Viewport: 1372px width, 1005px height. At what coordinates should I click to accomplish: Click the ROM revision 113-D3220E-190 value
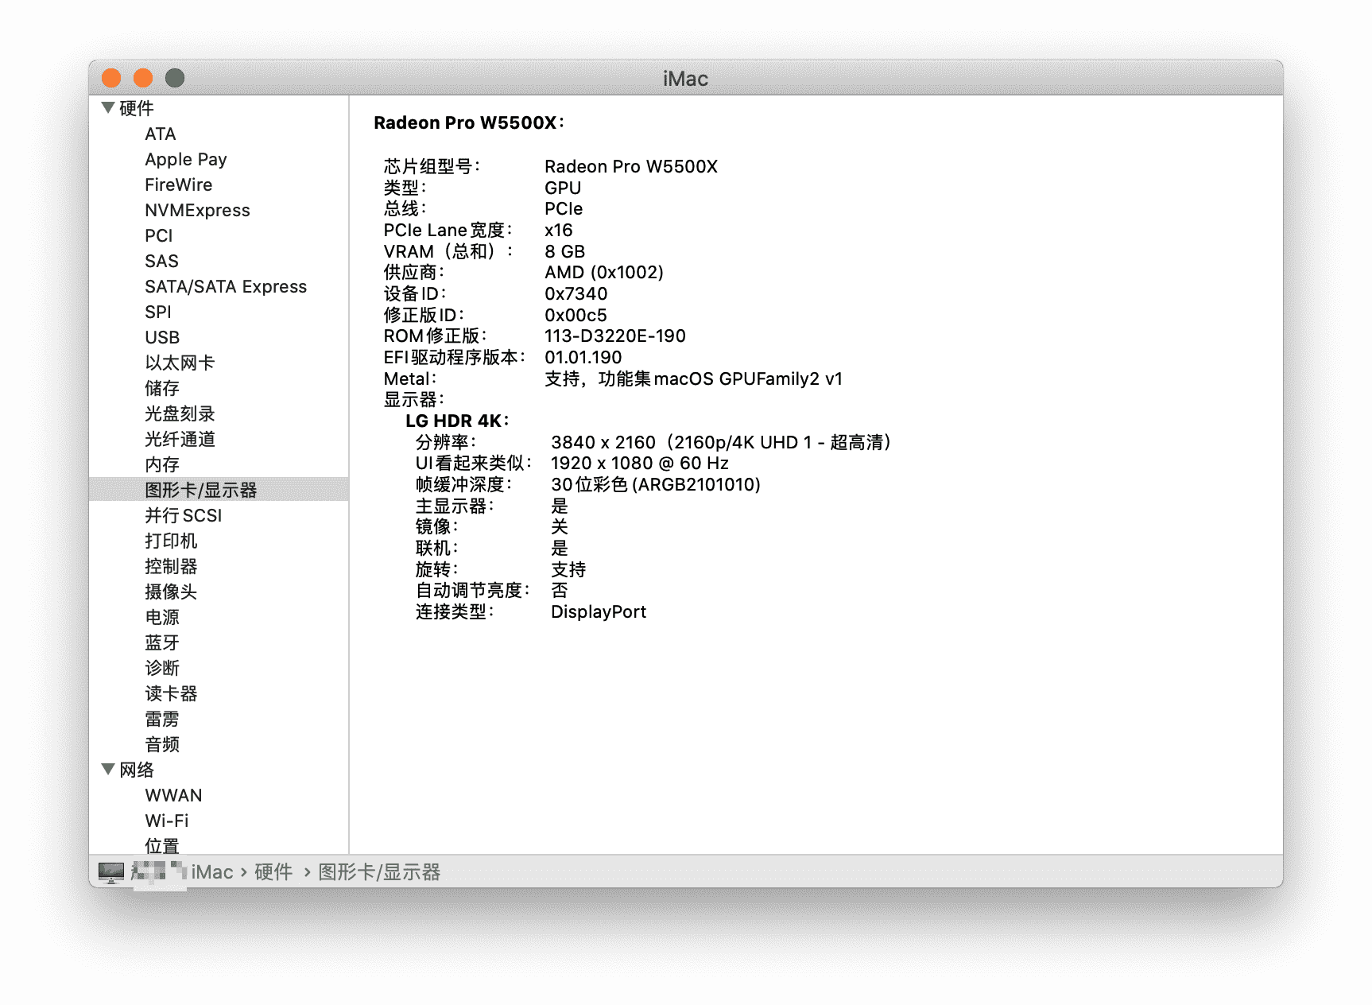tap(615, 336)
